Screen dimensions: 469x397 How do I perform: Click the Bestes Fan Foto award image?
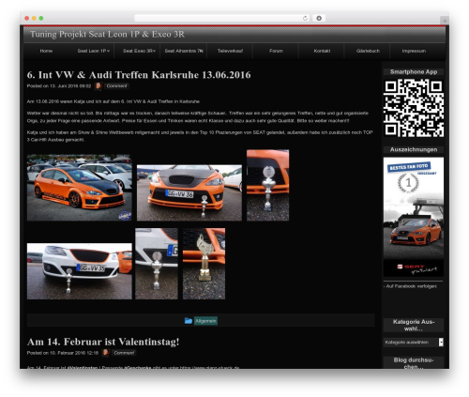[x=414, y=217]
